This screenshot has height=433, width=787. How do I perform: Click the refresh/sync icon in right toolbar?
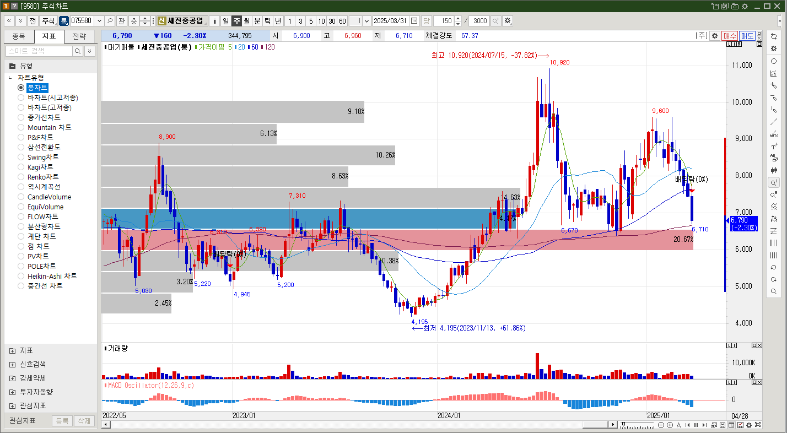(x=774, y=36)
